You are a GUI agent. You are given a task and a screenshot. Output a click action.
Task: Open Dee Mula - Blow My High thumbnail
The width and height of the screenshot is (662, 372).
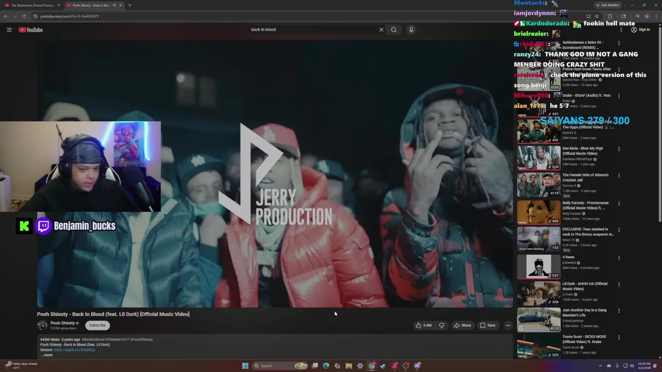538,158
